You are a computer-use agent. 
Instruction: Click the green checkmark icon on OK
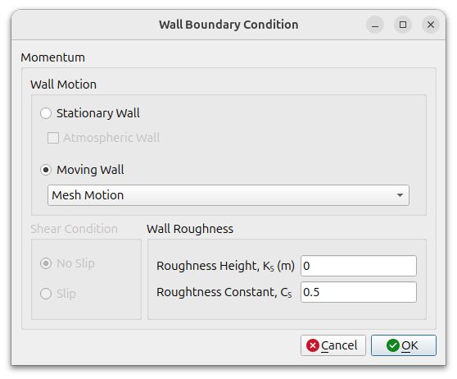click(392, 345)
